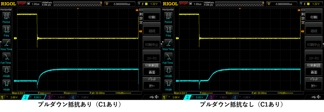This screenshot has height=112, width=324.
Task: Open 印刷範囲 画面 option on left scope
Action: tap(151, 70)
